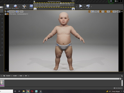This screenshot has height=93, width=124.
Task: Toggle the piloted actor camera view icon
Action: tap(7, 14)
